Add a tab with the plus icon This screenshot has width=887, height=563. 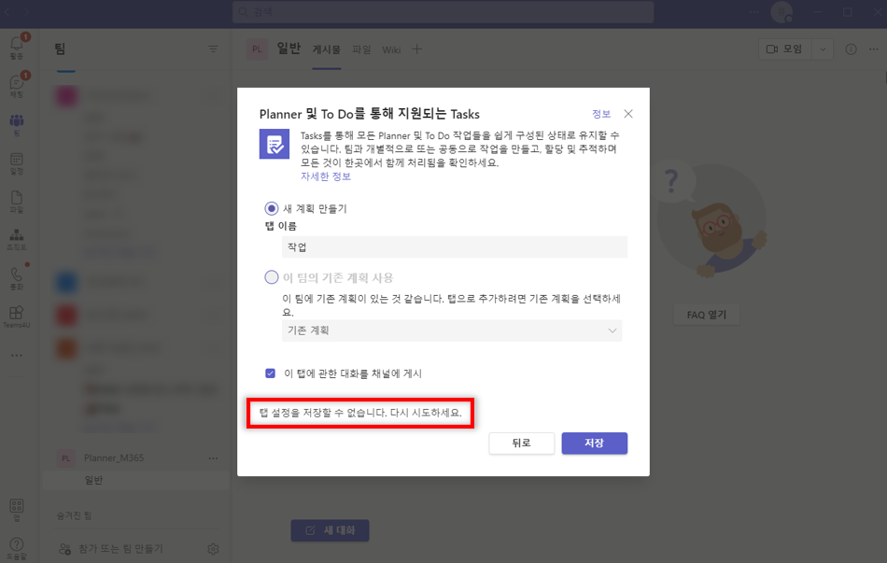(x=417, y=49)
